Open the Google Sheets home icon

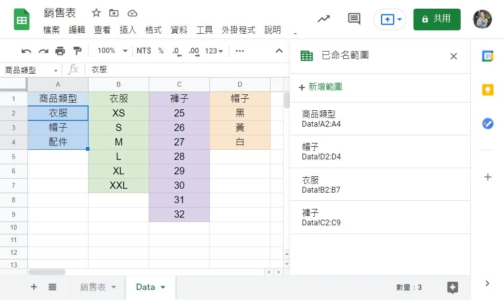pyautogui.click(x=22, y=20)
